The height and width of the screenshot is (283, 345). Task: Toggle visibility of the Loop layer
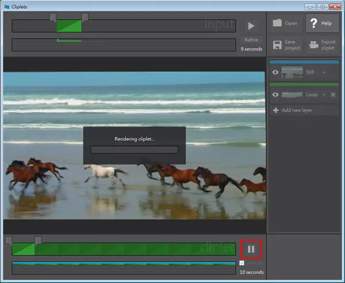tap(275, 95)
